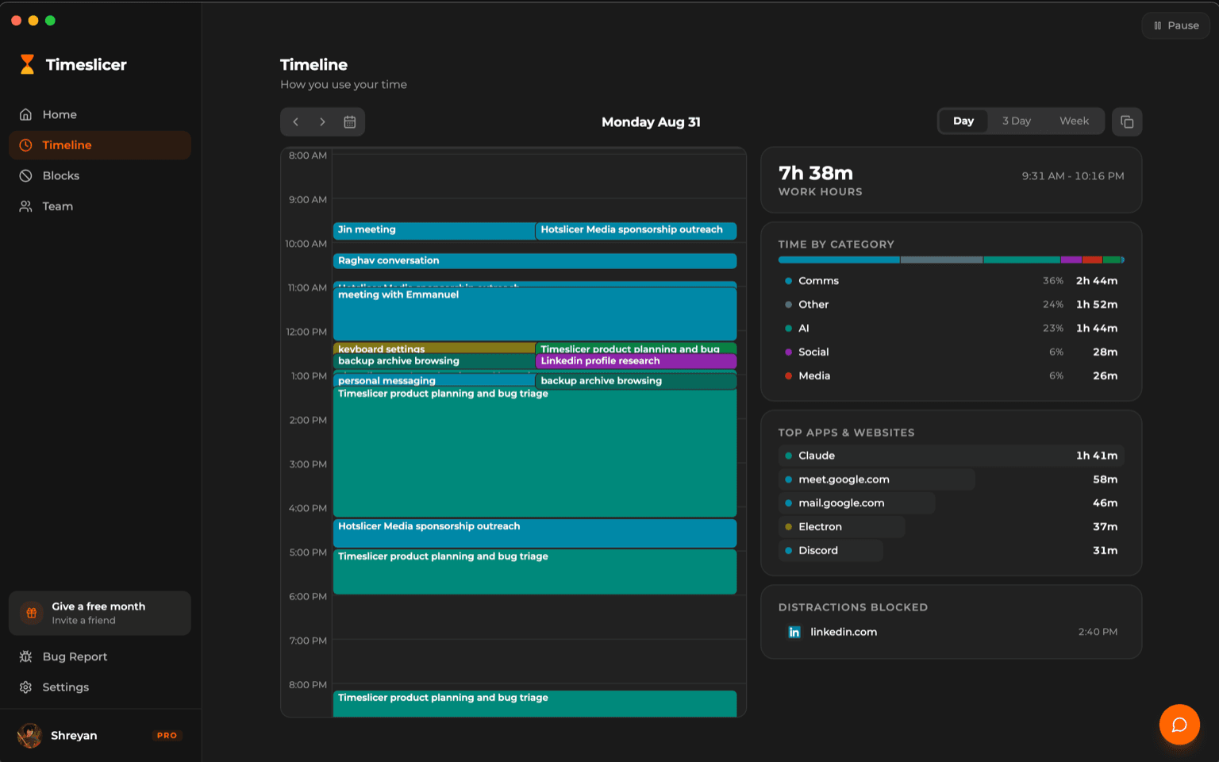
Task: Open the meeting with Emmanuel block
Action: [x=535, y=314]
